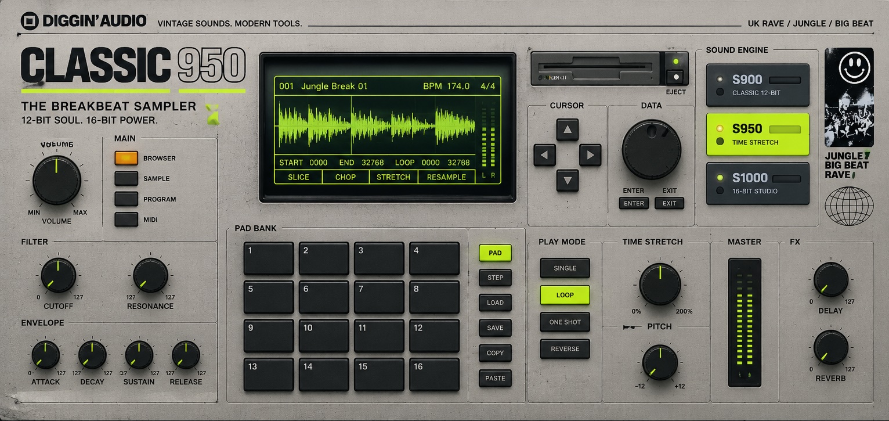
Task: Select the S1000 16-Bit Studio engine
Action: click(x=757, y=183)
